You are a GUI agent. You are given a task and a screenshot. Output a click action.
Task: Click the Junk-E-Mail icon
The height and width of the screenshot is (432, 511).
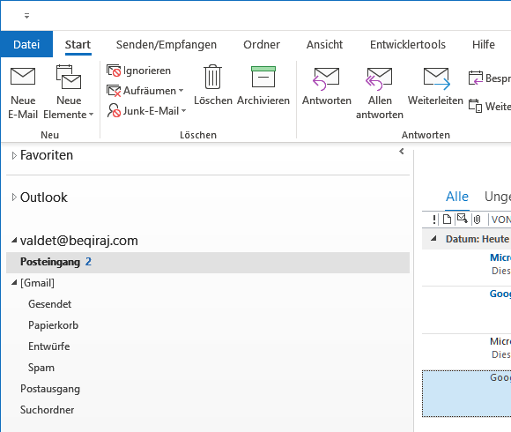(114, 111)
